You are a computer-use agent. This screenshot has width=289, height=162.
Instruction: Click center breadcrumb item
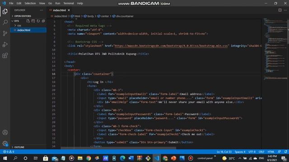point(105,16)
